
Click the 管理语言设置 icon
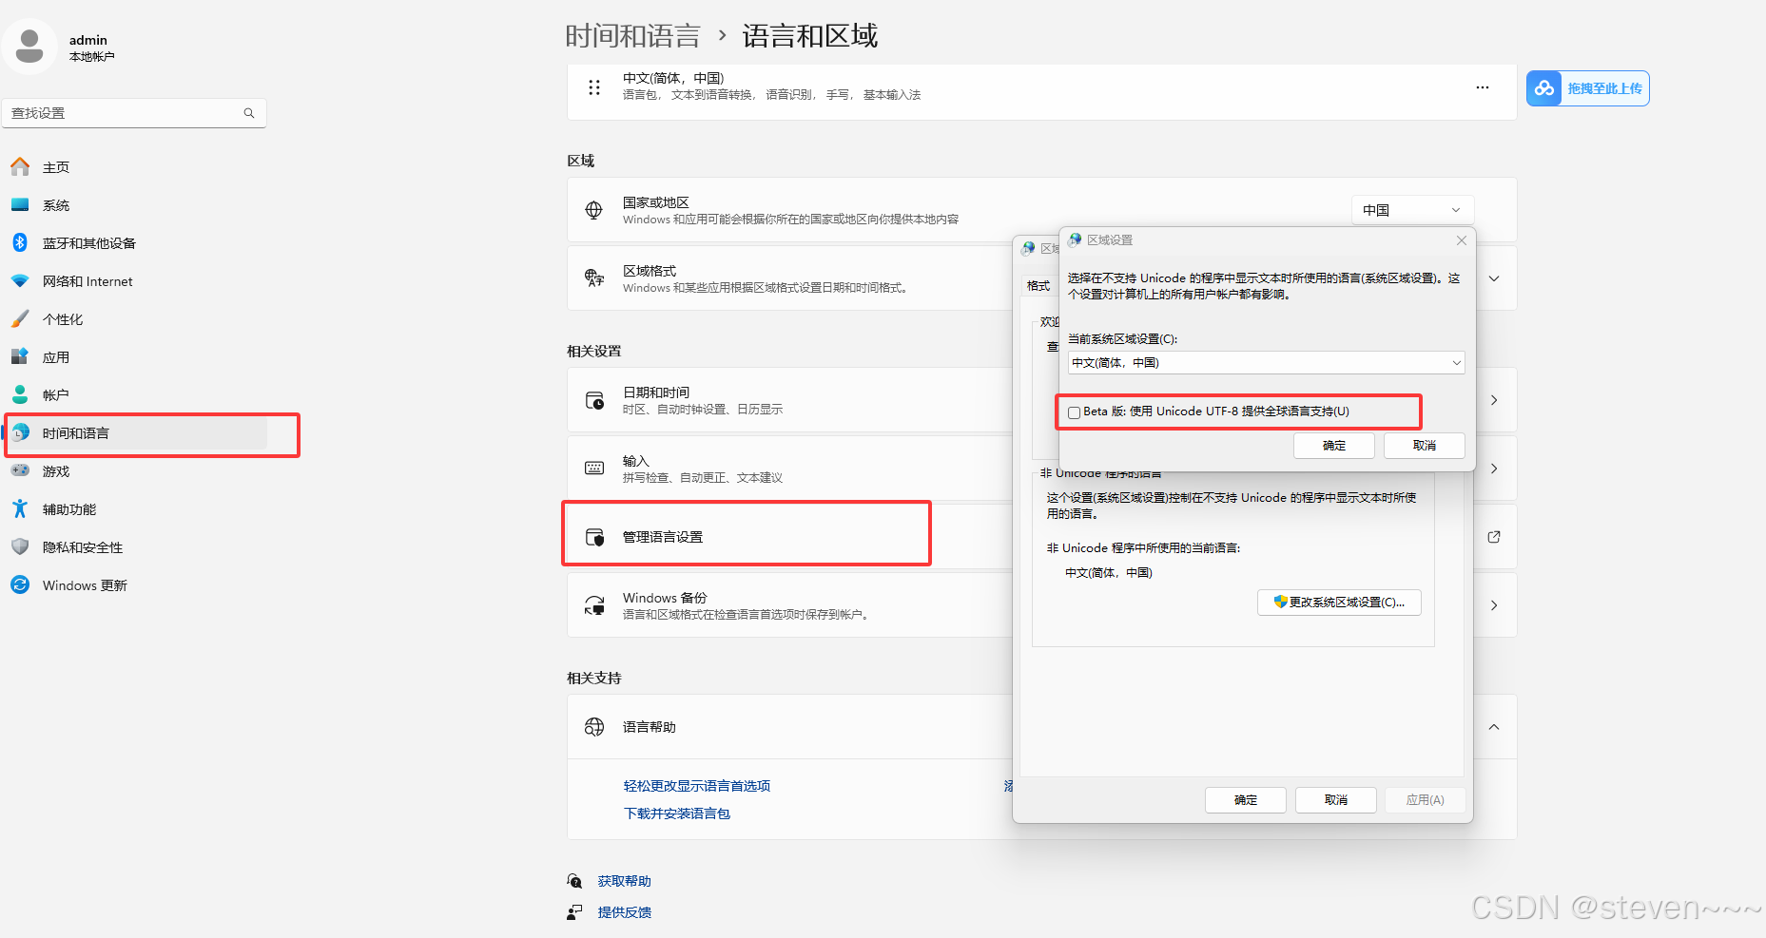click(594, 537)
